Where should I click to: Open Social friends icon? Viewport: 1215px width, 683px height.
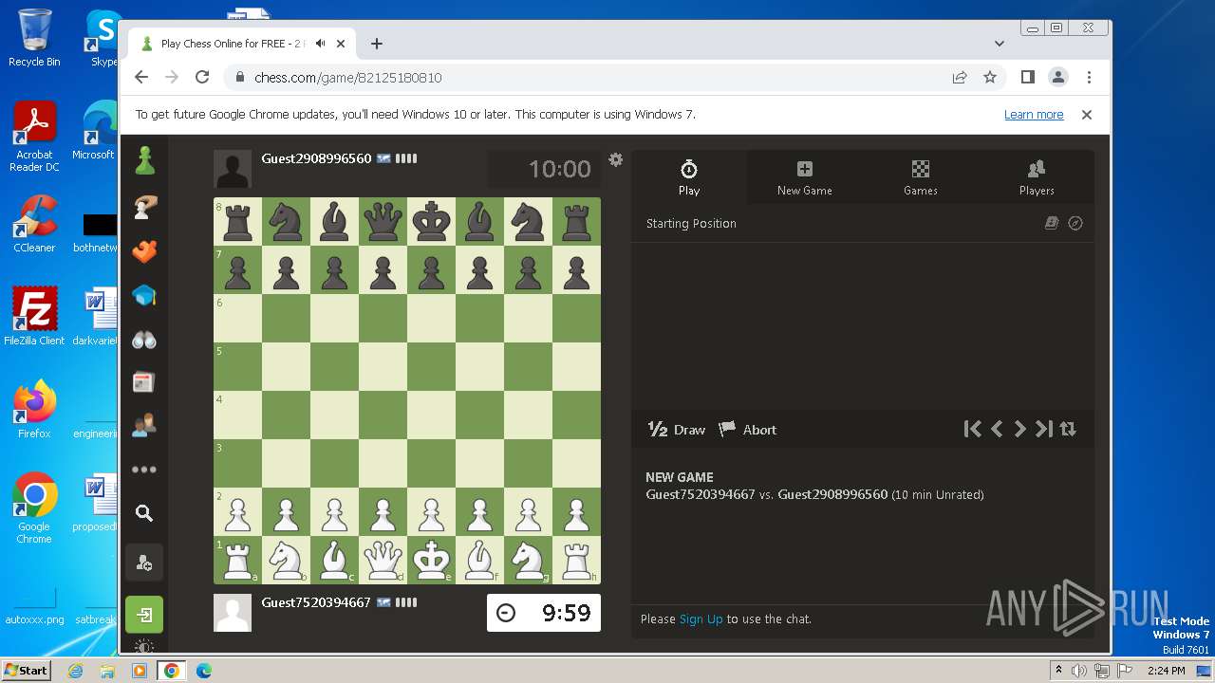pyautogui.click(x=144, y=426)
